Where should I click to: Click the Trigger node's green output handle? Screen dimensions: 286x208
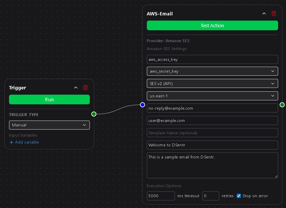point(94,114)
